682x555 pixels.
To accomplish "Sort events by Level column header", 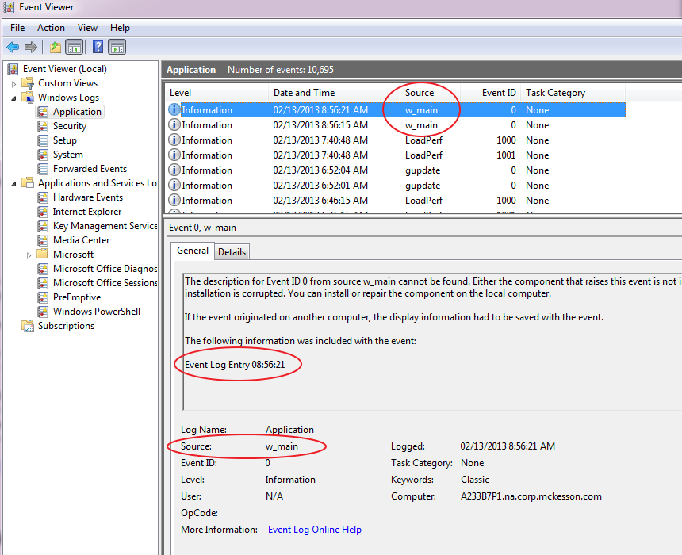I will coord(216,93).
